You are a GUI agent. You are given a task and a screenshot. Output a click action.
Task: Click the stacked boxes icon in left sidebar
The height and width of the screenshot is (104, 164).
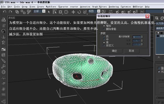coord(4,20)
